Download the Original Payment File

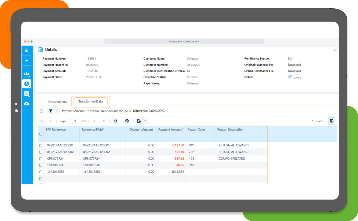click(294, 65)
